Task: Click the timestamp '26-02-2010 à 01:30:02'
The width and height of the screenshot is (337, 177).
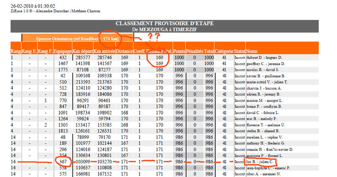Action: (32, 6)
